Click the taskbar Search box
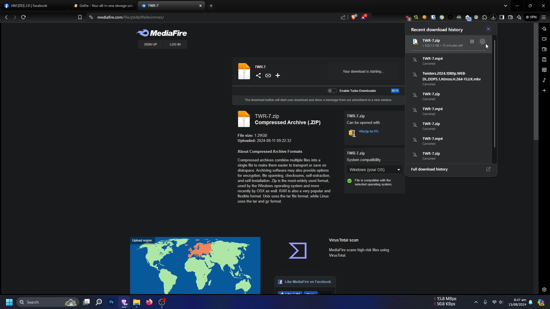 pyautogui.click(x=48, y=302)
